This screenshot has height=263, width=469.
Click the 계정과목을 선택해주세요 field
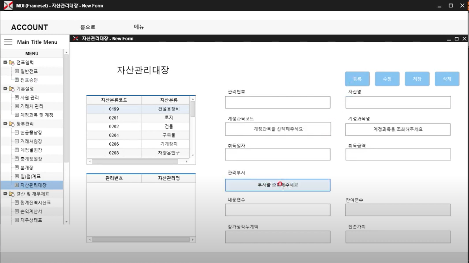pos(278,129)
